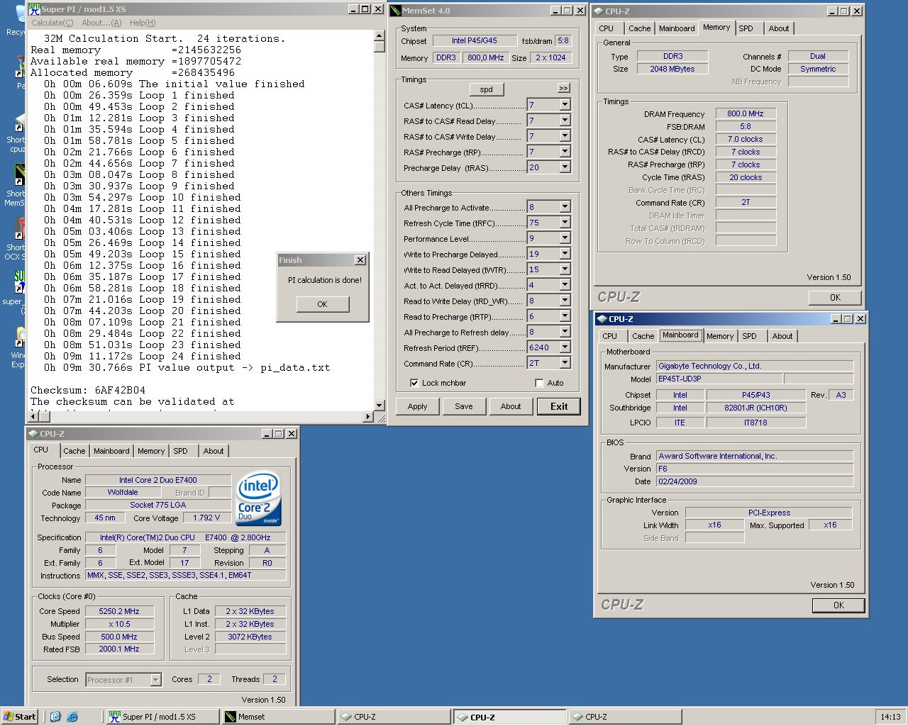
Task: Open the Processor #1 selection dropdown
Action: click(155, 680)
